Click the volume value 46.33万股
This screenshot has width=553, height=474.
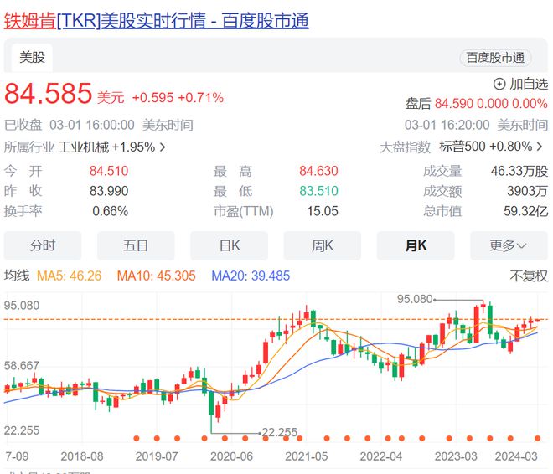519,171
